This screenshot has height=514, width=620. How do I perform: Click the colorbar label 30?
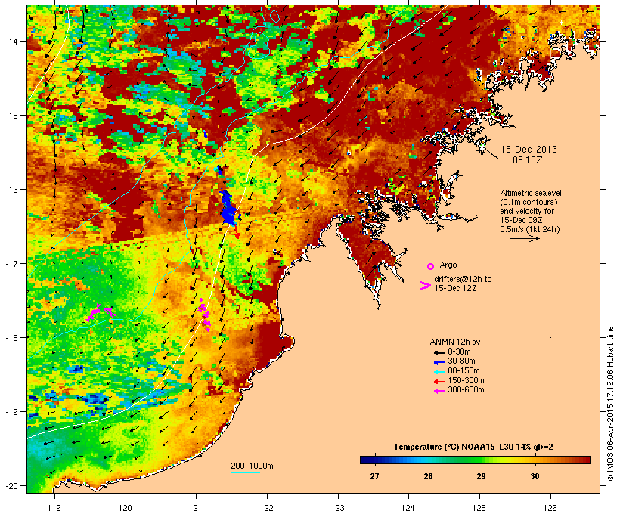click(535, 476)
